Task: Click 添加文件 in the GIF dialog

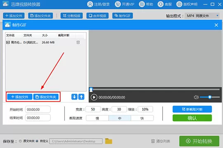Action: 20,97
